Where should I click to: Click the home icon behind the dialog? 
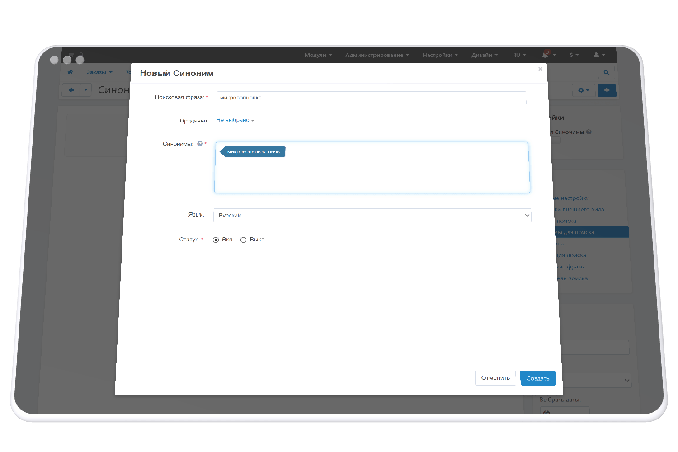[x=70, y=72]
